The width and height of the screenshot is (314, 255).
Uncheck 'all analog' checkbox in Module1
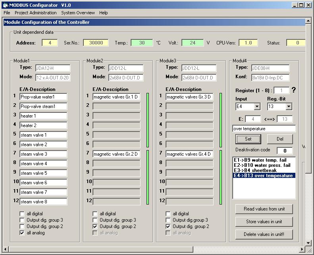pyautogui.click(x=22, y=233)
